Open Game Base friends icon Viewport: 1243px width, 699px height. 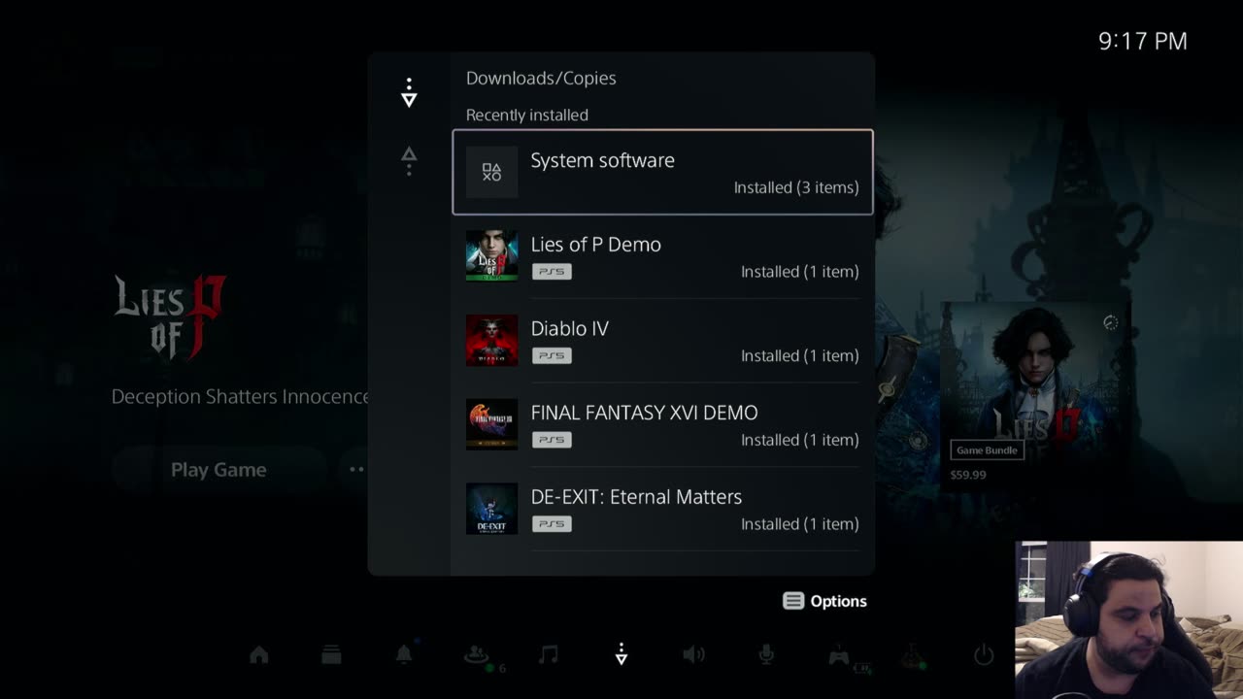(x=476, y=655)
